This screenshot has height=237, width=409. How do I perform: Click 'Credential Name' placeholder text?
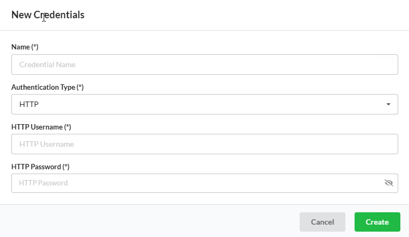(47, 64)
